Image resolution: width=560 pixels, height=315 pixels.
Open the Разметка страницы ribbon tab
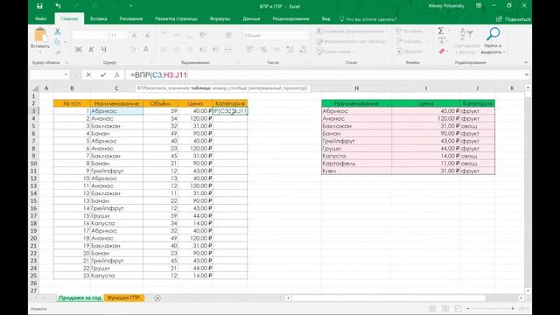tap(176, 18)
